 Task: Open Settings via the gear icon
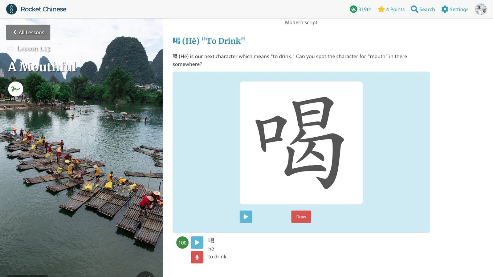pos(445,9)
